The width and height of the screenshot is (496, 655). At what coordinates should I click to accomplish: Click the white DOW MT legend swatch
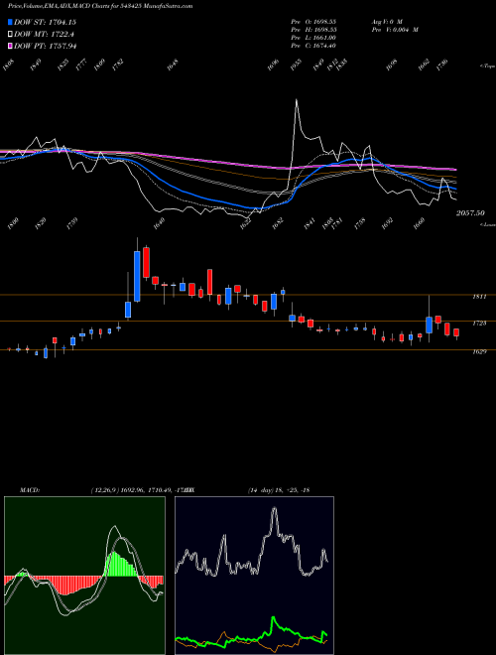pyautogui.click(x=10, y=35)
